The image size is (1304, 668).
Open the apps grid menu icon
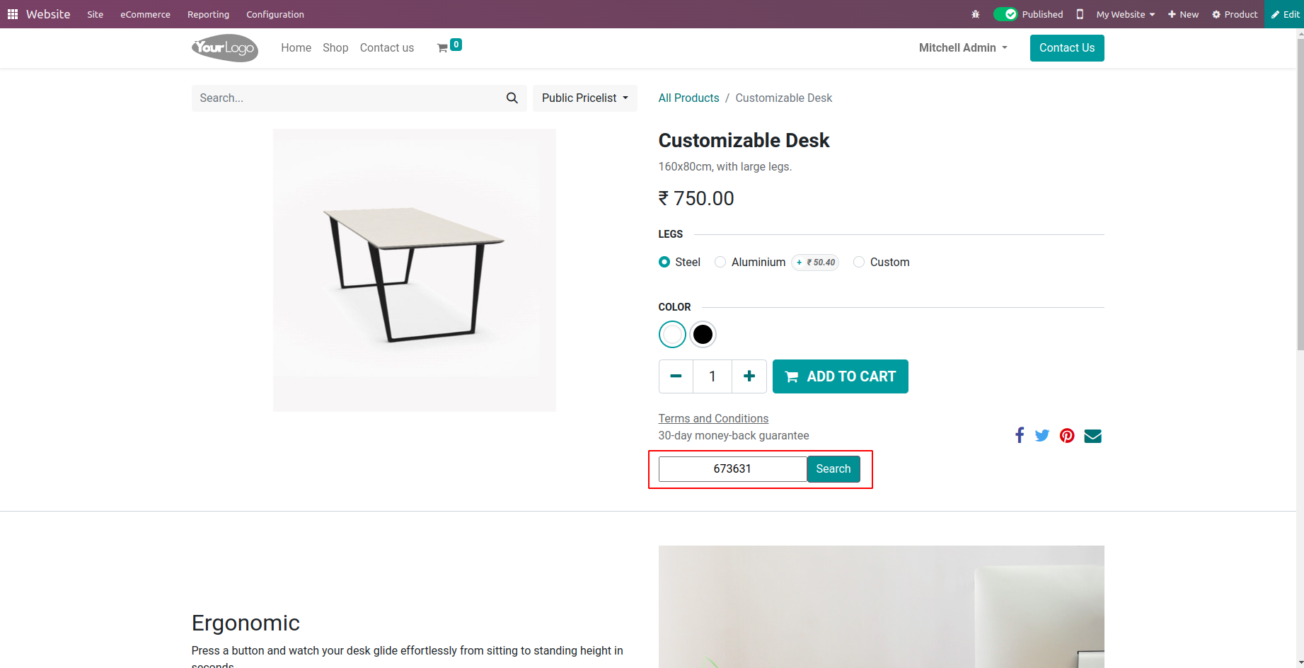[13, 14]
